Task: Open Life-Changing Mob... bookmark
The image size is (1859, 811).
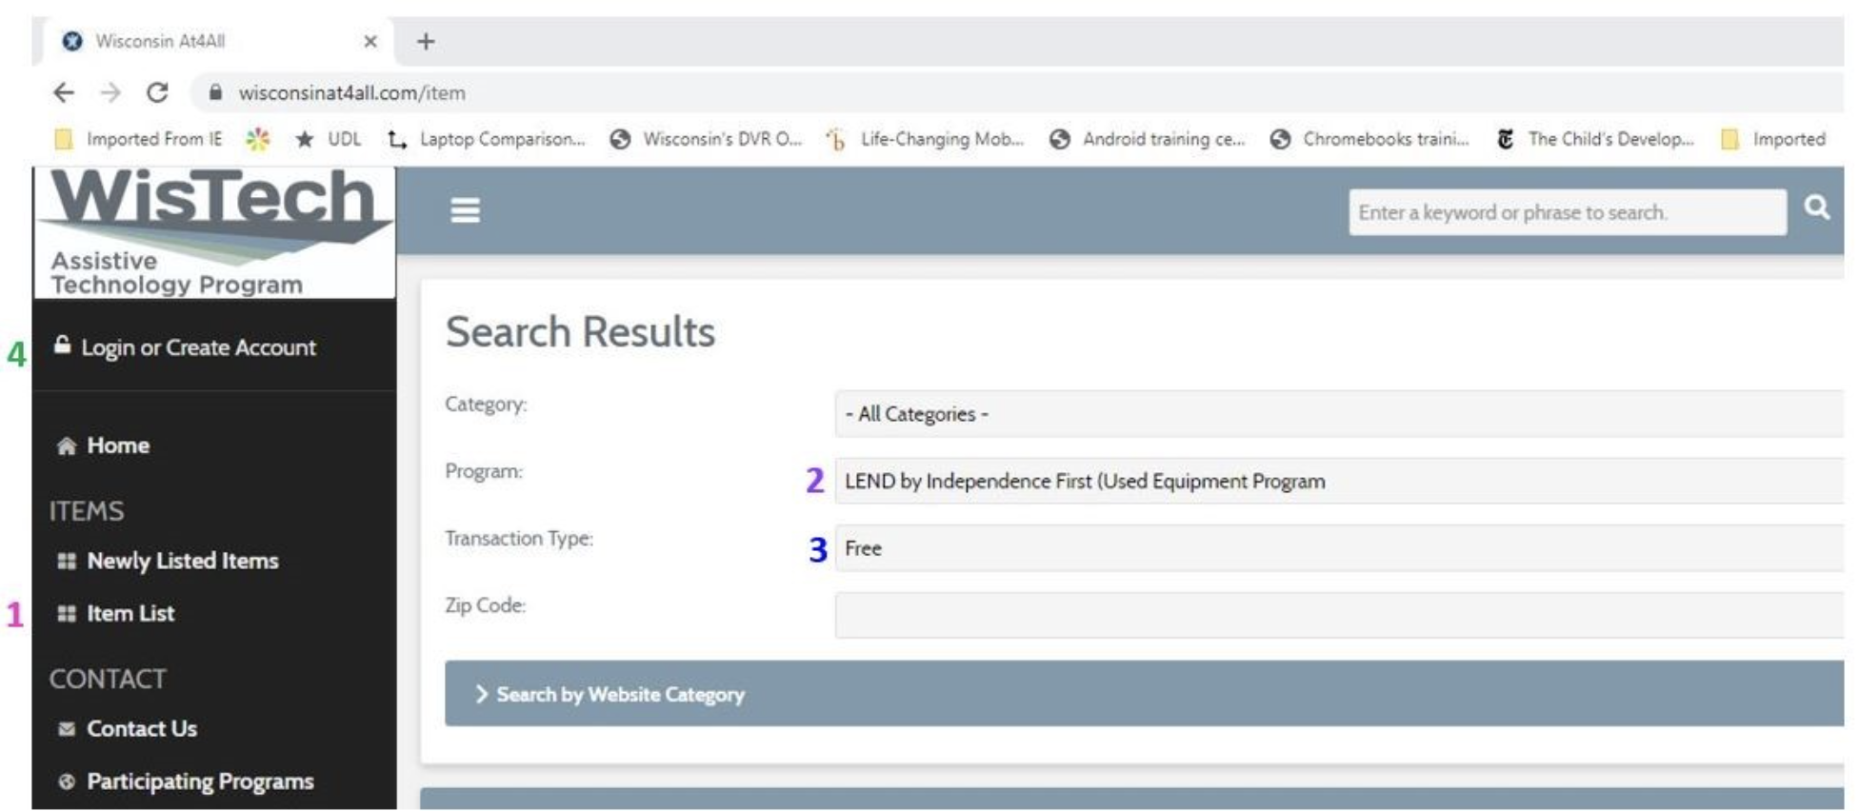Action: coord(926,139)
